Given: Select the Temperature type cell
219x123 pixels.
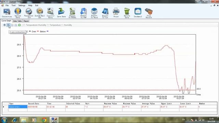Looking at the screenshot, I should pos(18,107).
